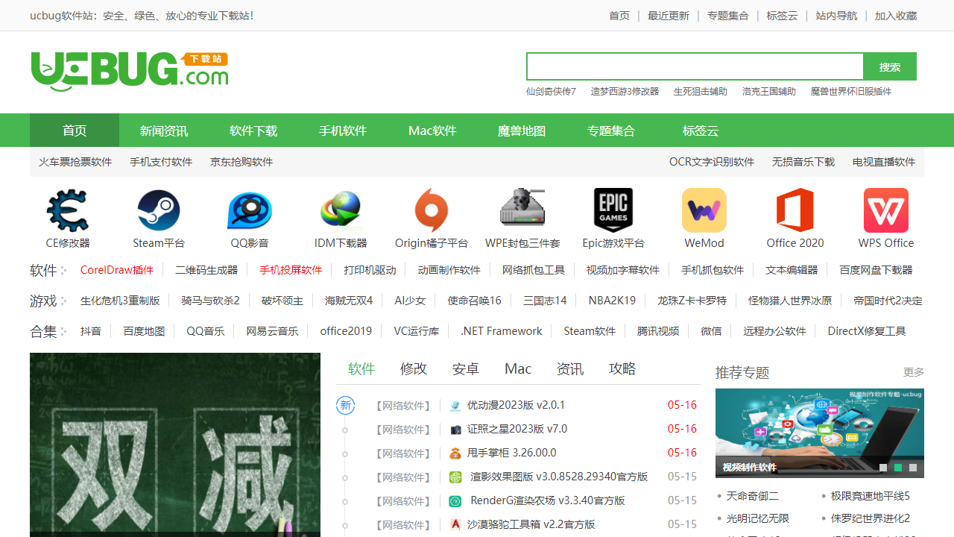Click the Steam平台 icon
This screenshot has height=537, width=954.
pyautogui.click(x=159, y=210)
